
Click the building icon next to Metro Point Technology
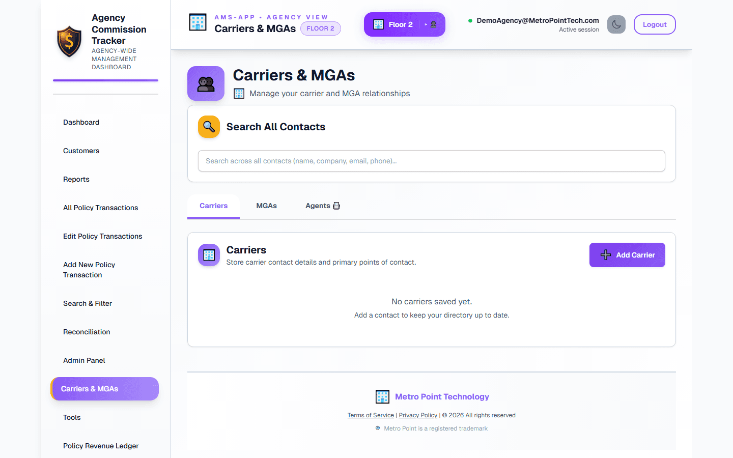(382, 396)
